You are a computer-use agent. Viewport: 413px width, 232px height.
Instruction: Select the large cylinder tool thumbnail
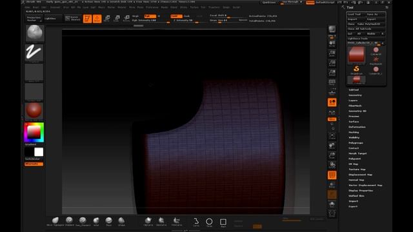(x=356, y=55)
